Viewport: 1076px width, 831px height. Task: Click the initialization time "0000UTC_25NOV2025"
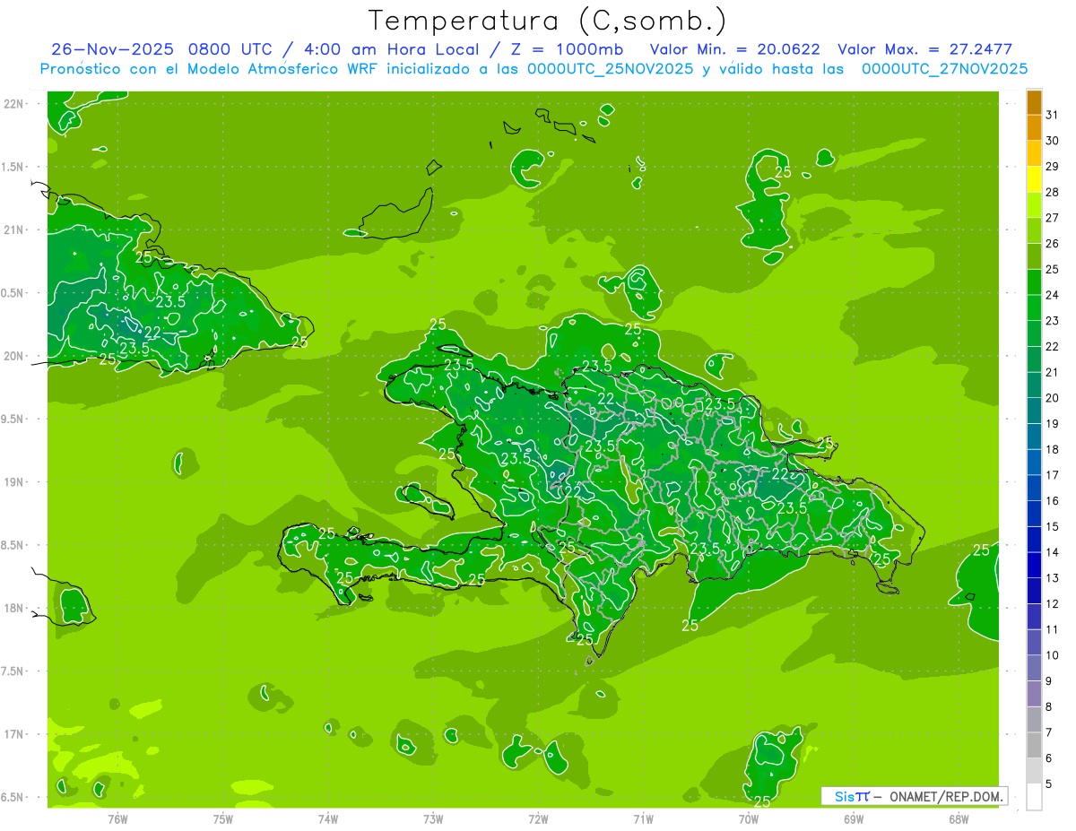[610, 69]
